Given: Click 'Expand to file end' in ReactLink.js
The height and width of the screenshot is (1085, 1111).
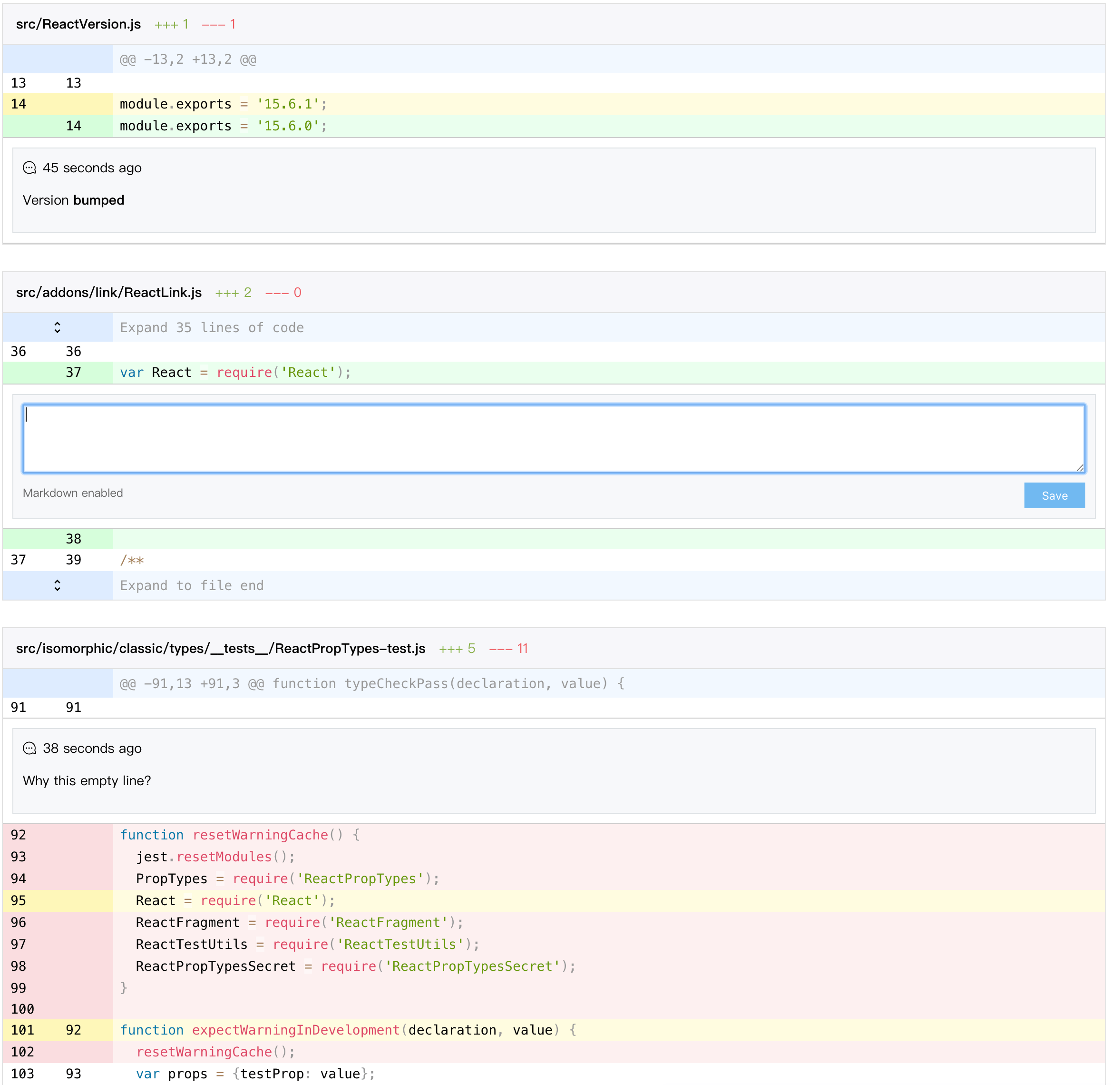Looking at the screenshot, I should point(192,585).
